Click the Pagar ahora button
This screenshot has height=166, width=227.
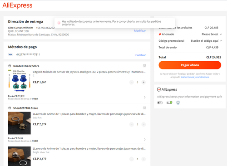click(x=190, y=65)
